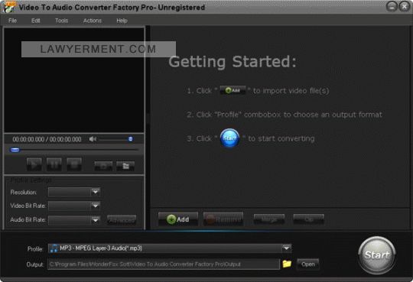Click the disabled Remove button
This screenshot has width=413, height=282.
pos(223,219)
